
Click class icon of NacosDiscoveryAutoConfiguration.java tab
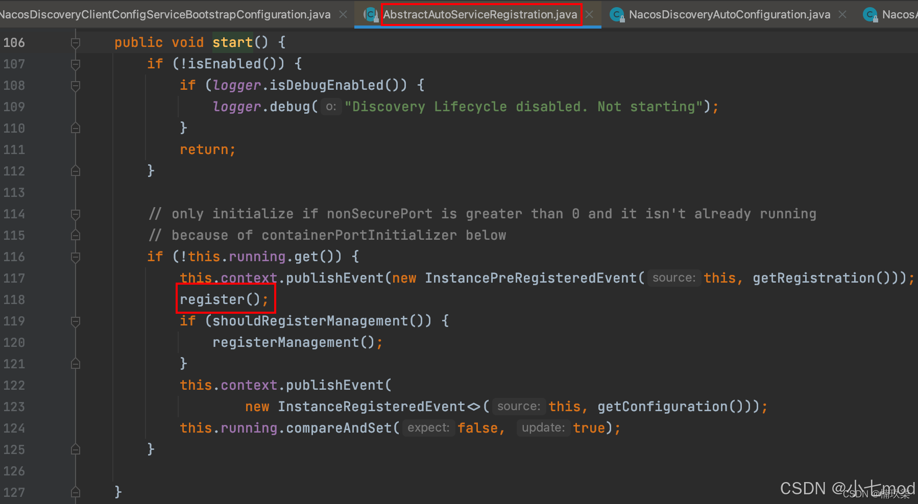click(617, 15)
